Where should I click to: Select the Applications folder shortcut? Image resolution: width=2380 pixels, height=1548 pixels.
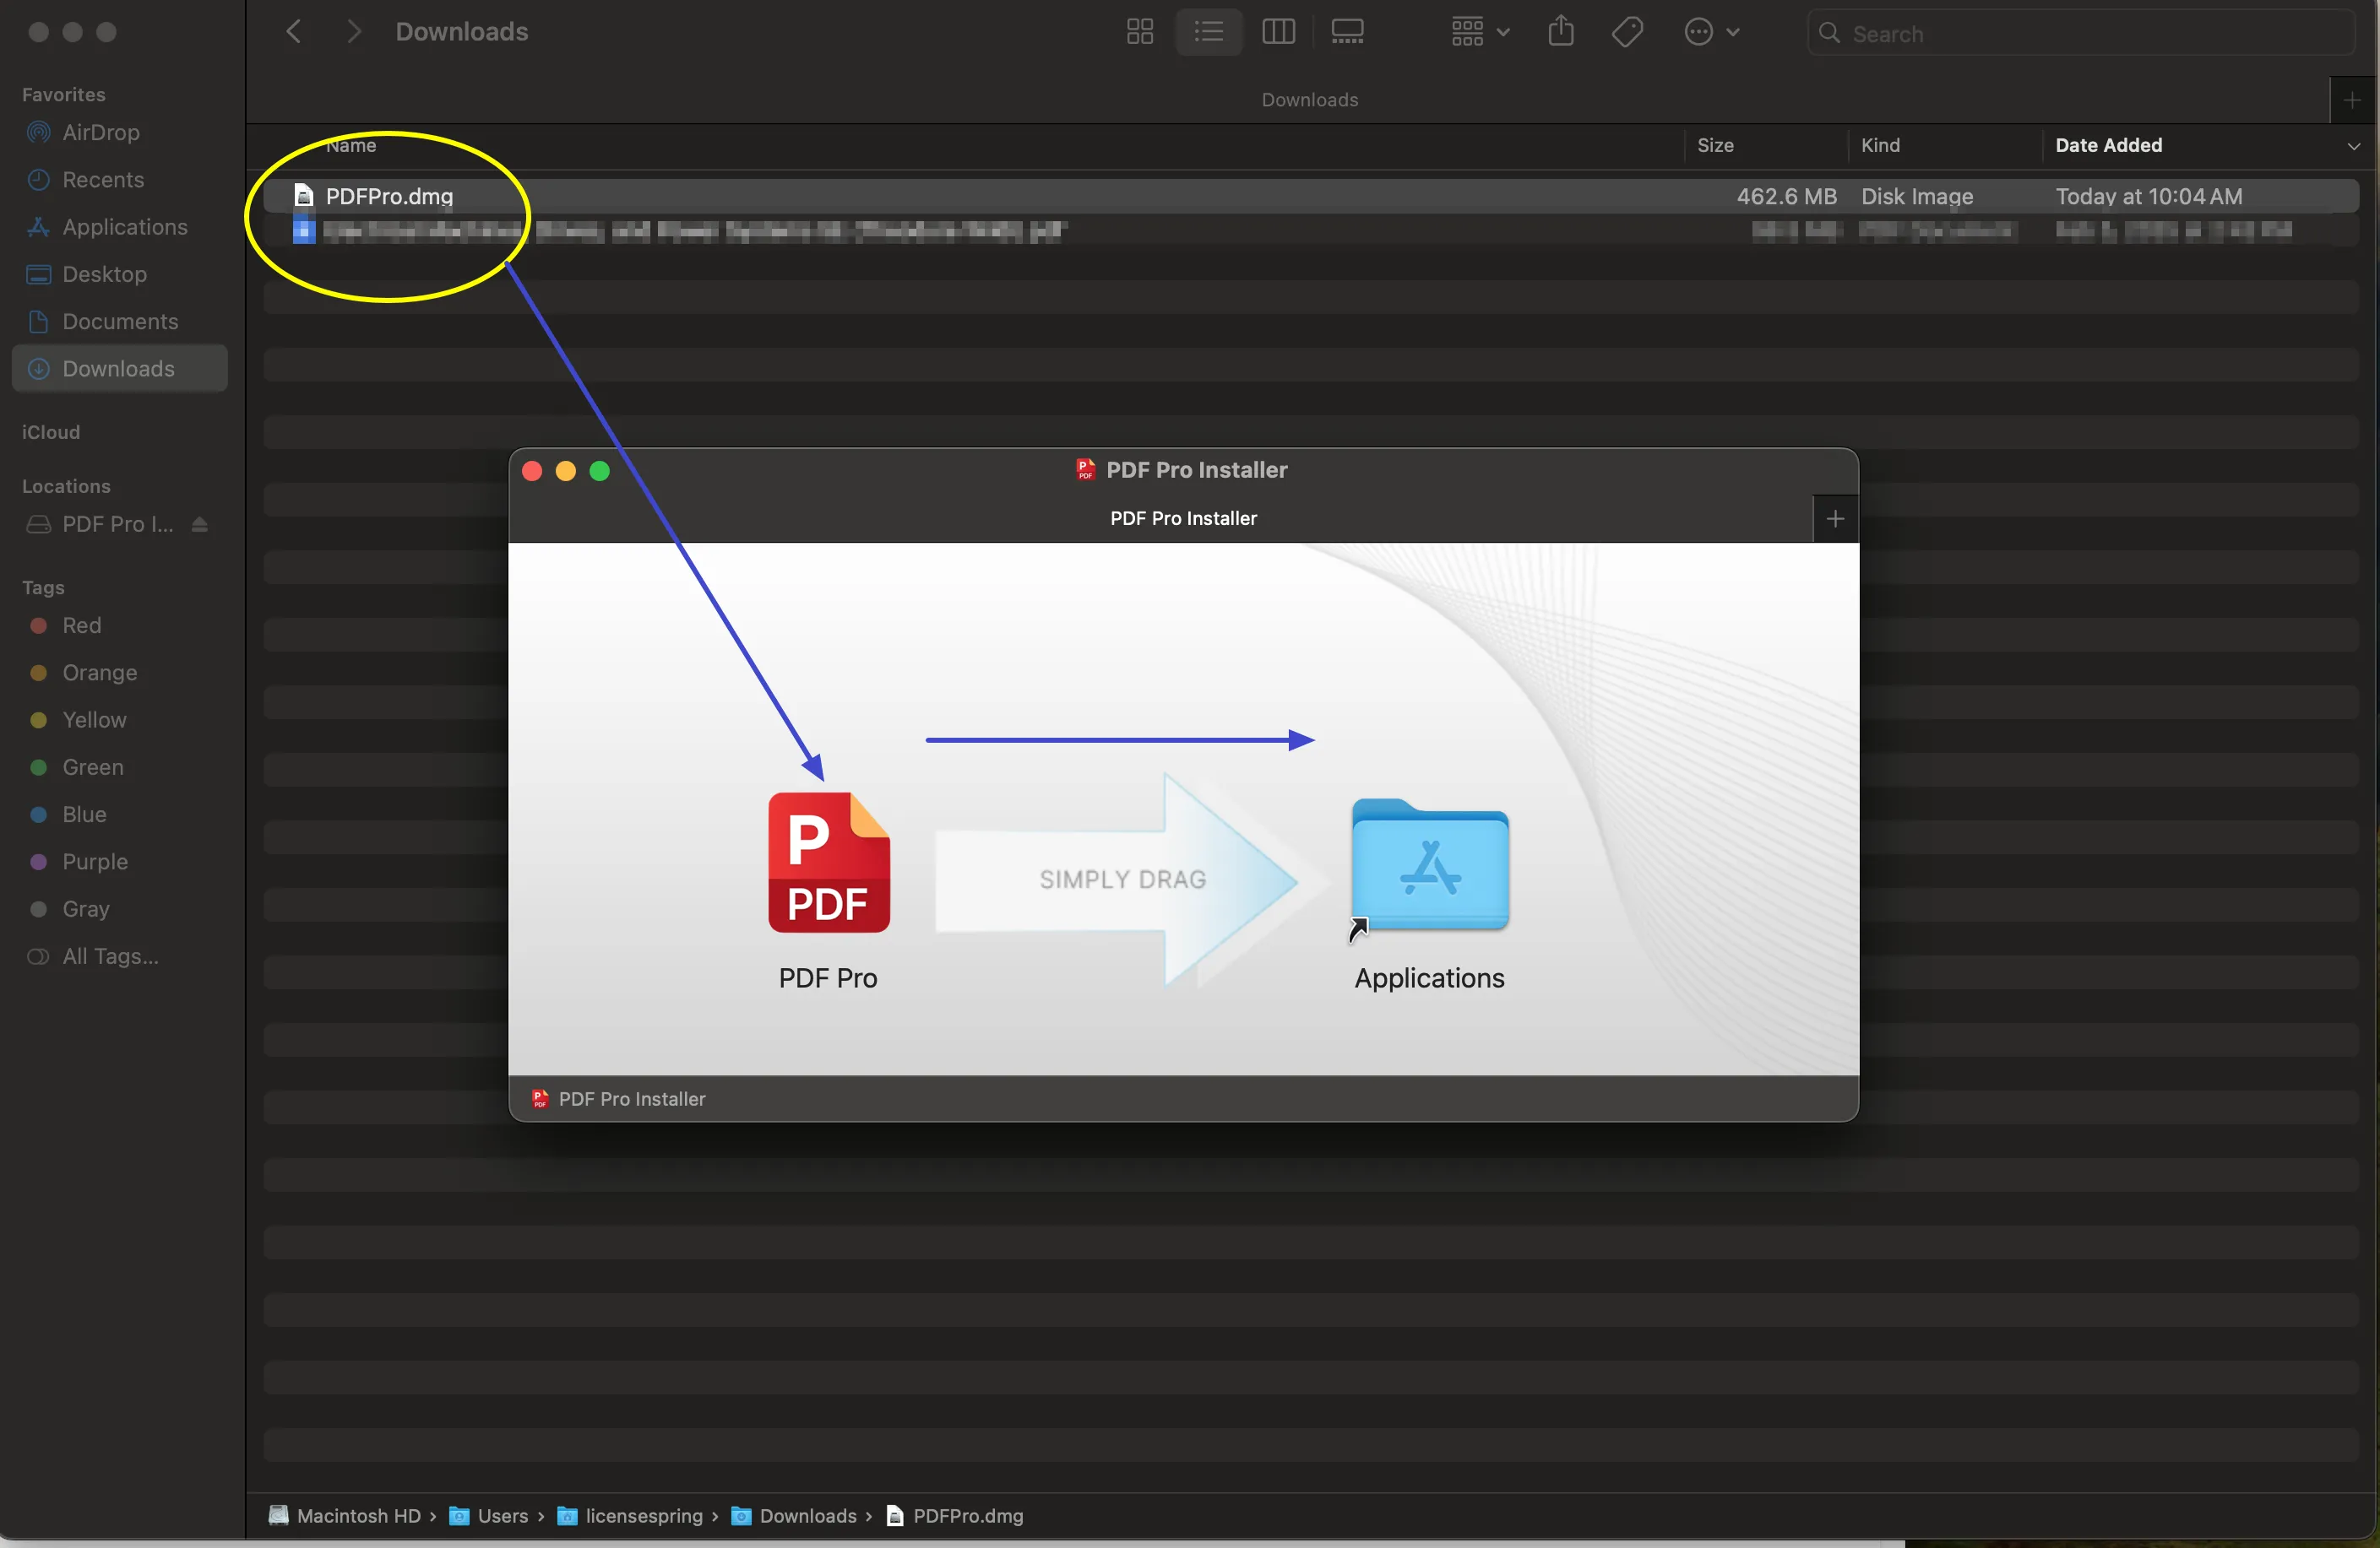tap(1430, 867)
